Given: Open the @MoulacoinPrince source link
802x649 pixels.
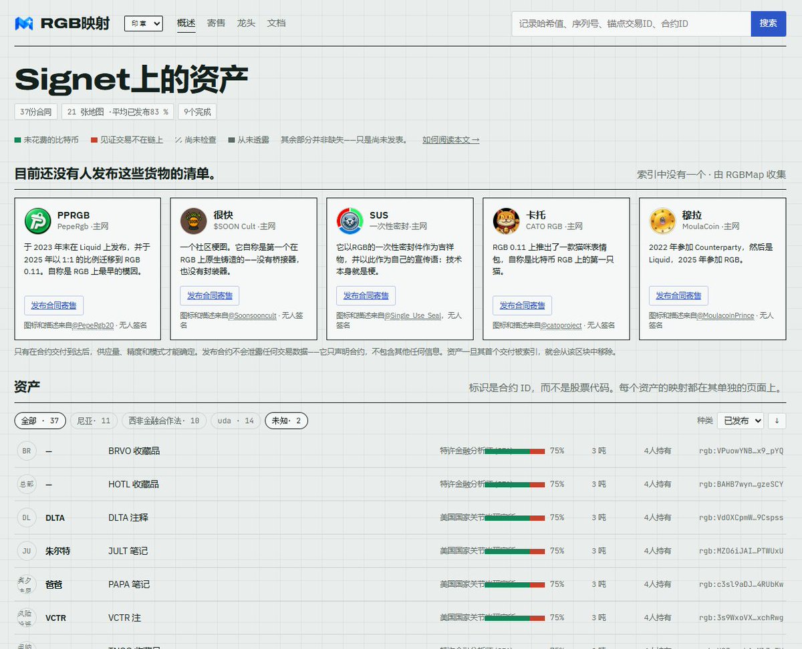Looking at the screenshot, I should click(x=726, y=315).
